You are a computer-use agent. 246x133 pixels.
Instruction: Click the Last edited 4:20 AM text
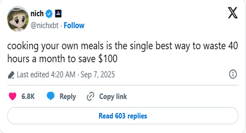pyautogui.click(x=46, y=74)
